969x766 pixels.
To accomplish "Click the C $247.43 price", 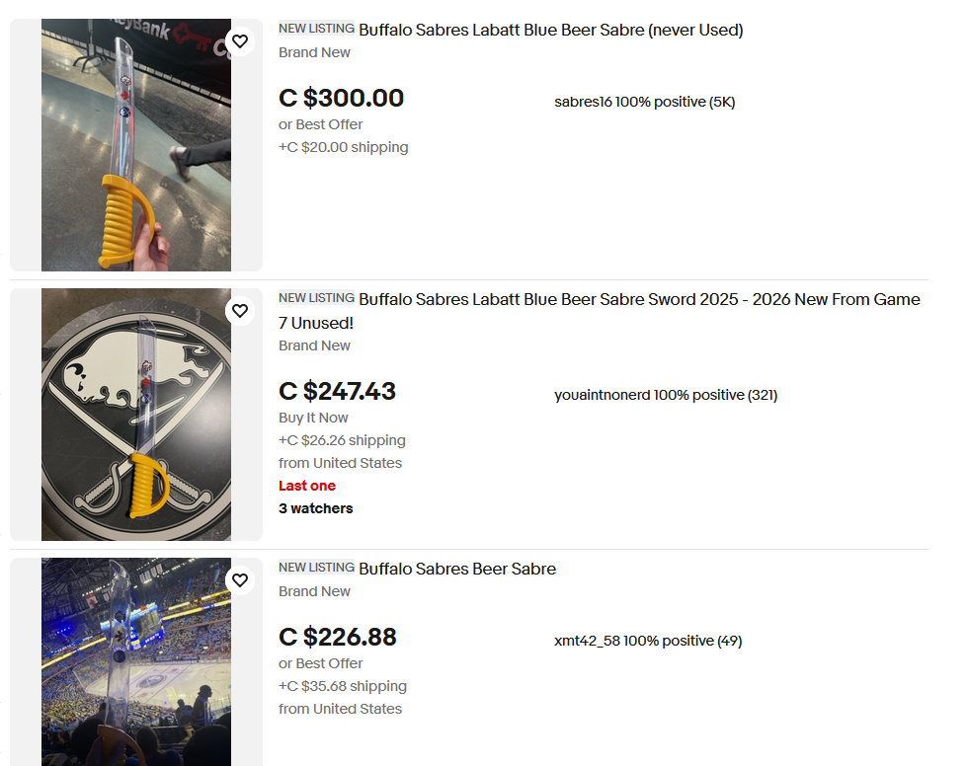I will point(338,391).
